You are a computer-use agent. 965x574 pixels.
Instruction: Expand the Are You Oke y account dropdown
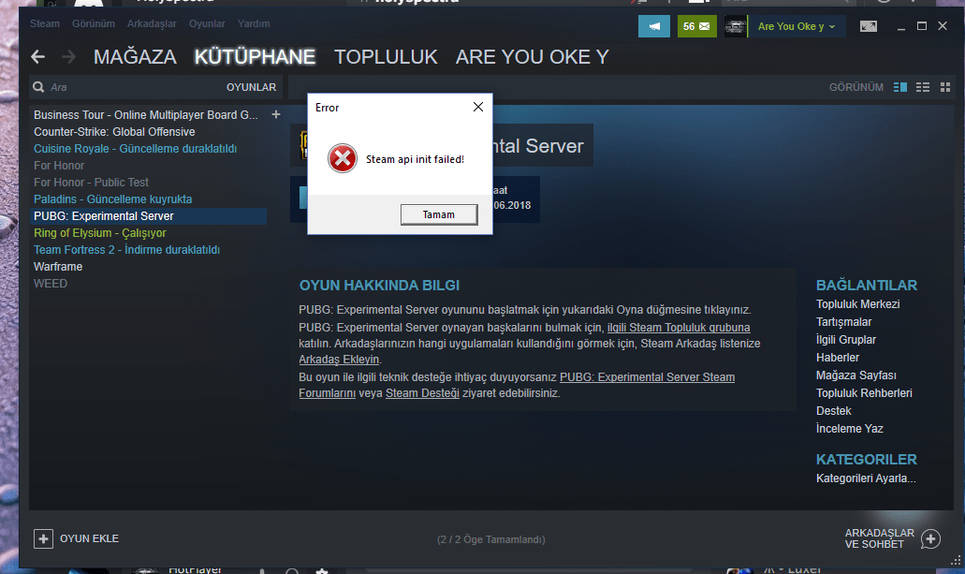pos(797,26)
